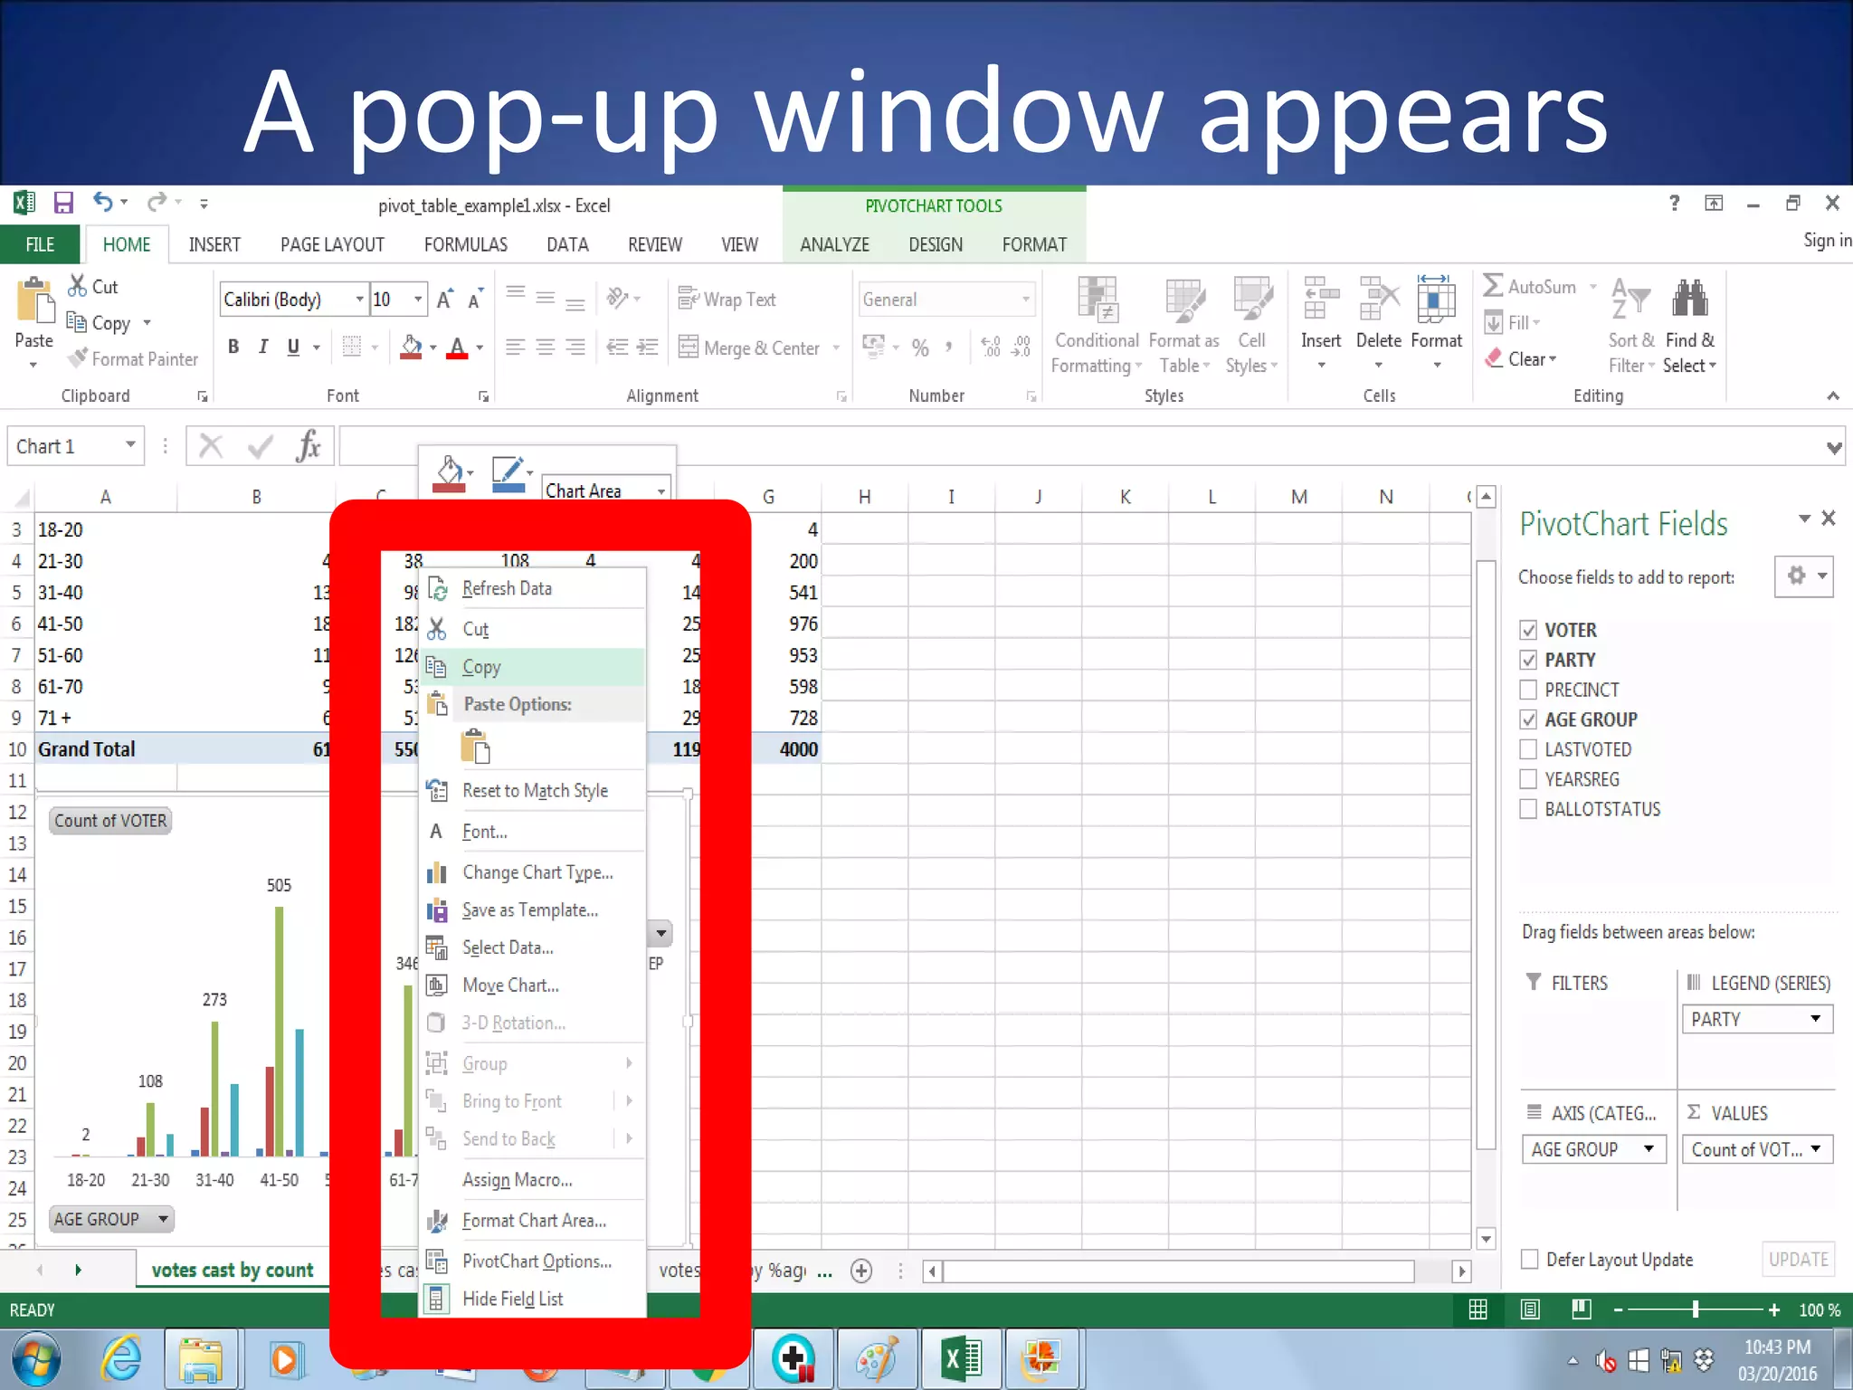
Task: Open the Chart Area element dropdown
Action: point(661,490)
